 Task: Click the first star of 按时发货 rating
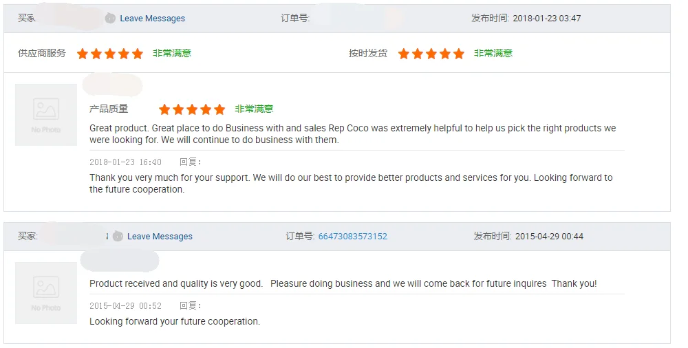pos(404,54)
